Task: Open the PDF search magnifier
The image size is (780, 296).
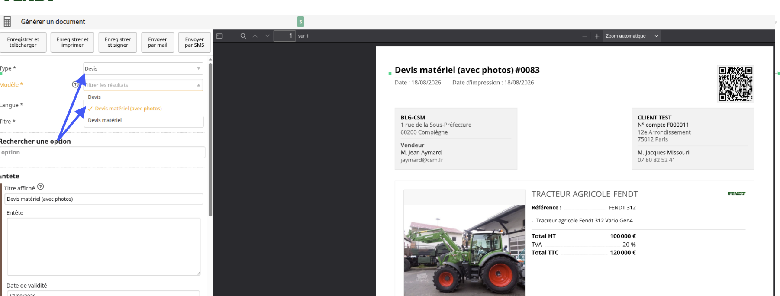Action: click(x=243, y=36)
